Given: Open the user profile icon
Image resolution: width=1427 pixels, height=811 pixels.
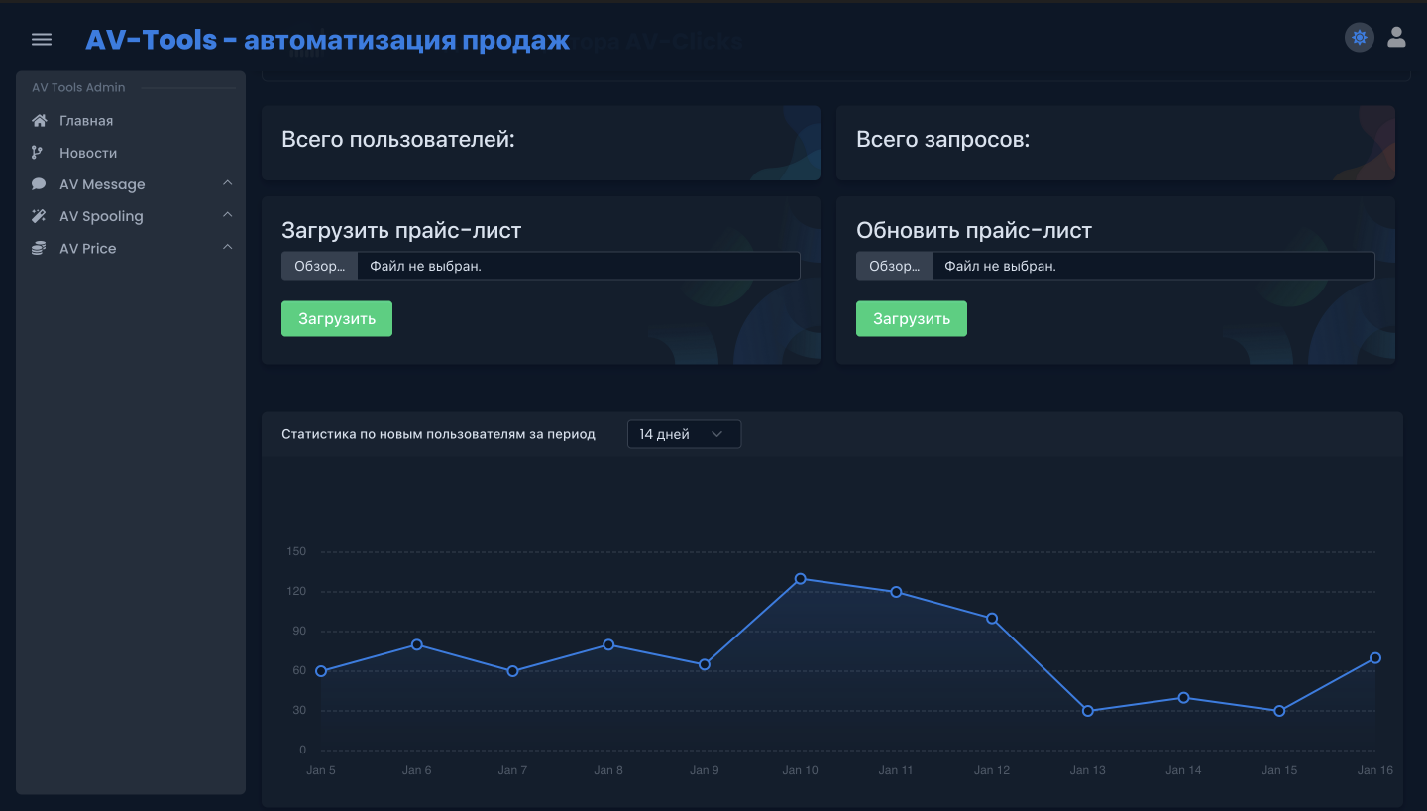Looking at the screenshot, I should [x=1396, y=37].
